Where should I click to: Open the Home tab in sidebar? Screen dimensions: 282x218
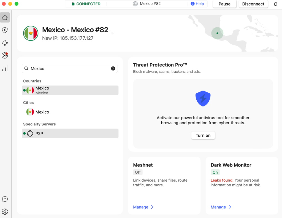point(5,17)
